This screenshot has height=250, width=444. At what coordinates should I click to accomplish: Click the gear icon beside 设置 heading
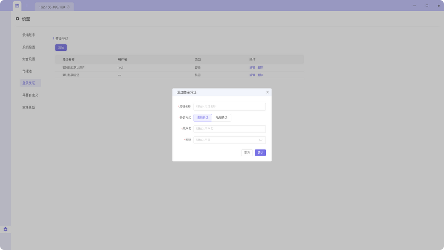(x=17, y=19)
